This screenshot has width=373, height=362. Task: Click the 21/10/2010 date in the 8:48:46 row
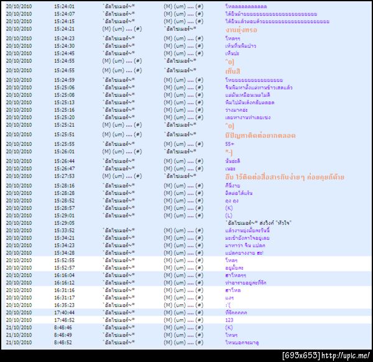[19, 328]
